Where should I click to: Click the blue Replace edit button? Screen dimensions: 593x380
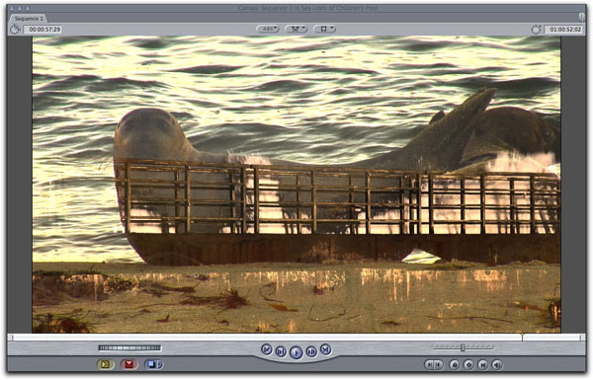[151, 364]
